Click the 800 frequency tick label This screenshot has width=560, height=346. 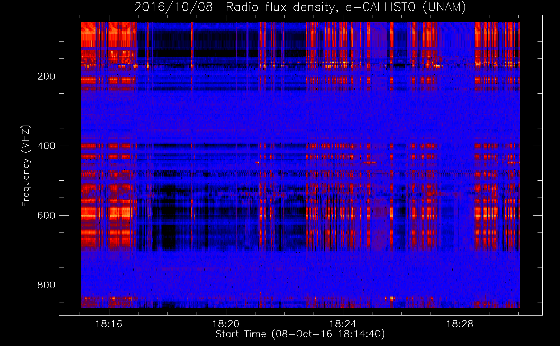pyautogui.click(x=46, y=285)
